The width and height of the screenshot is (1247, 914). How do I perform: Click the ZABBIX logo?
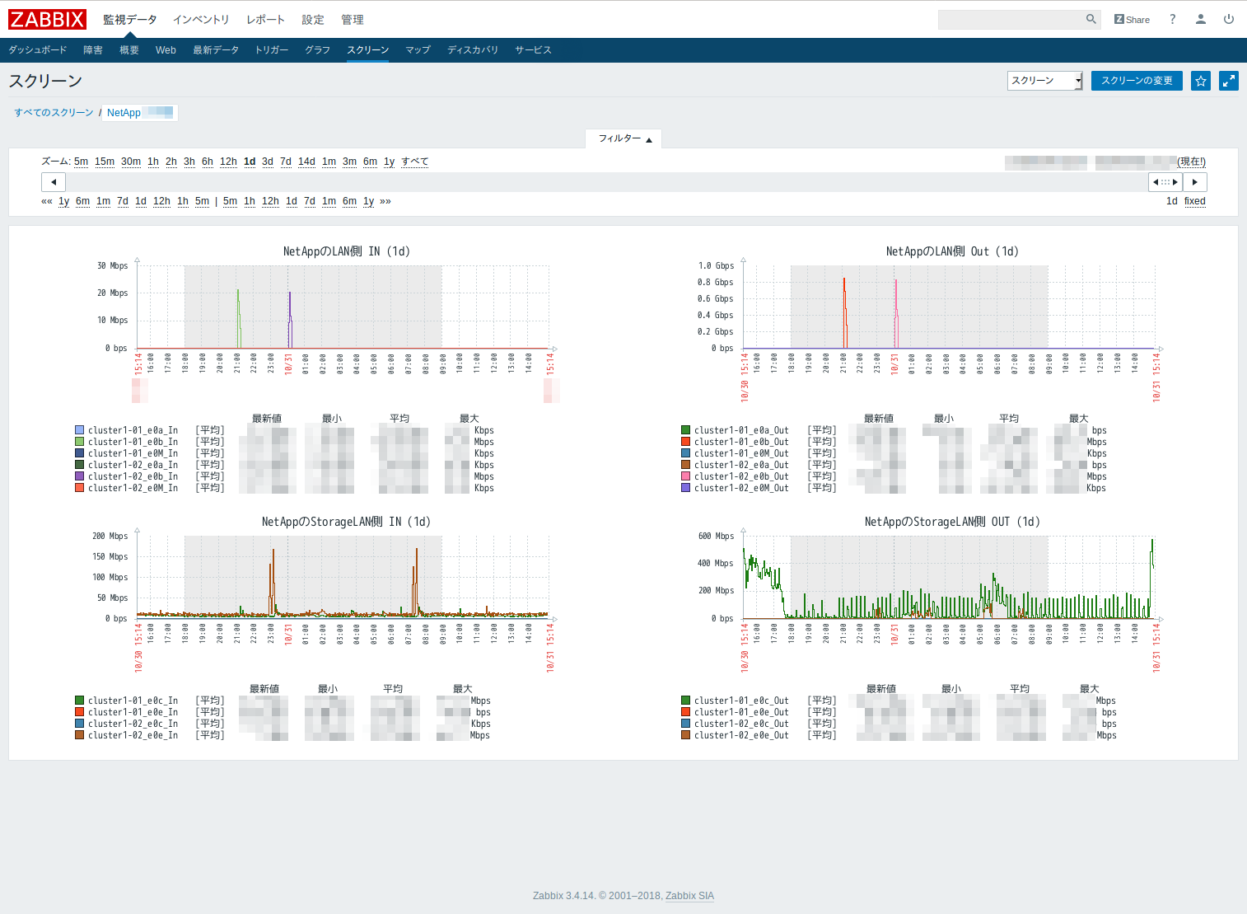click(x=47, y=19)
